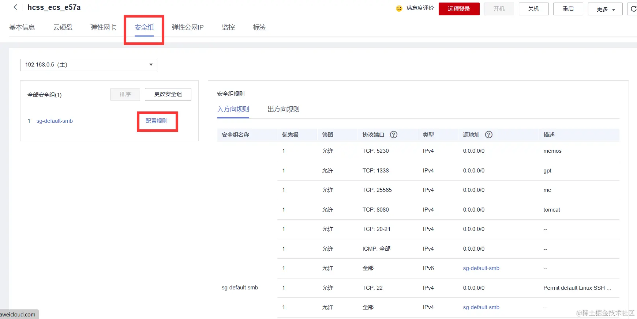This screenshot has width=637, height=319.
Task: Refresh the page with the reload icon
Action: (x=633, y=9)
